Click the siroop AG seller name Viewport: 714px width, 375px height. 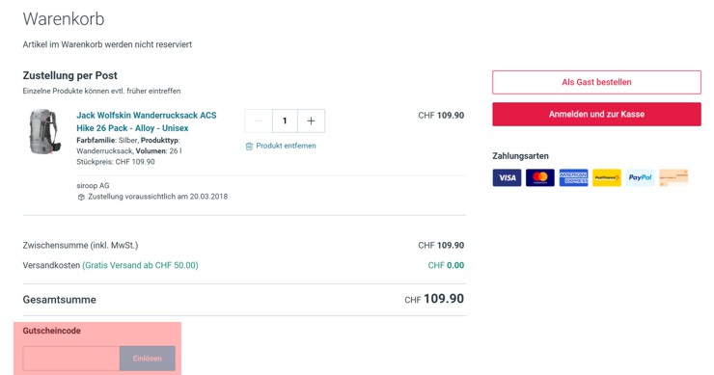[93, 186]
